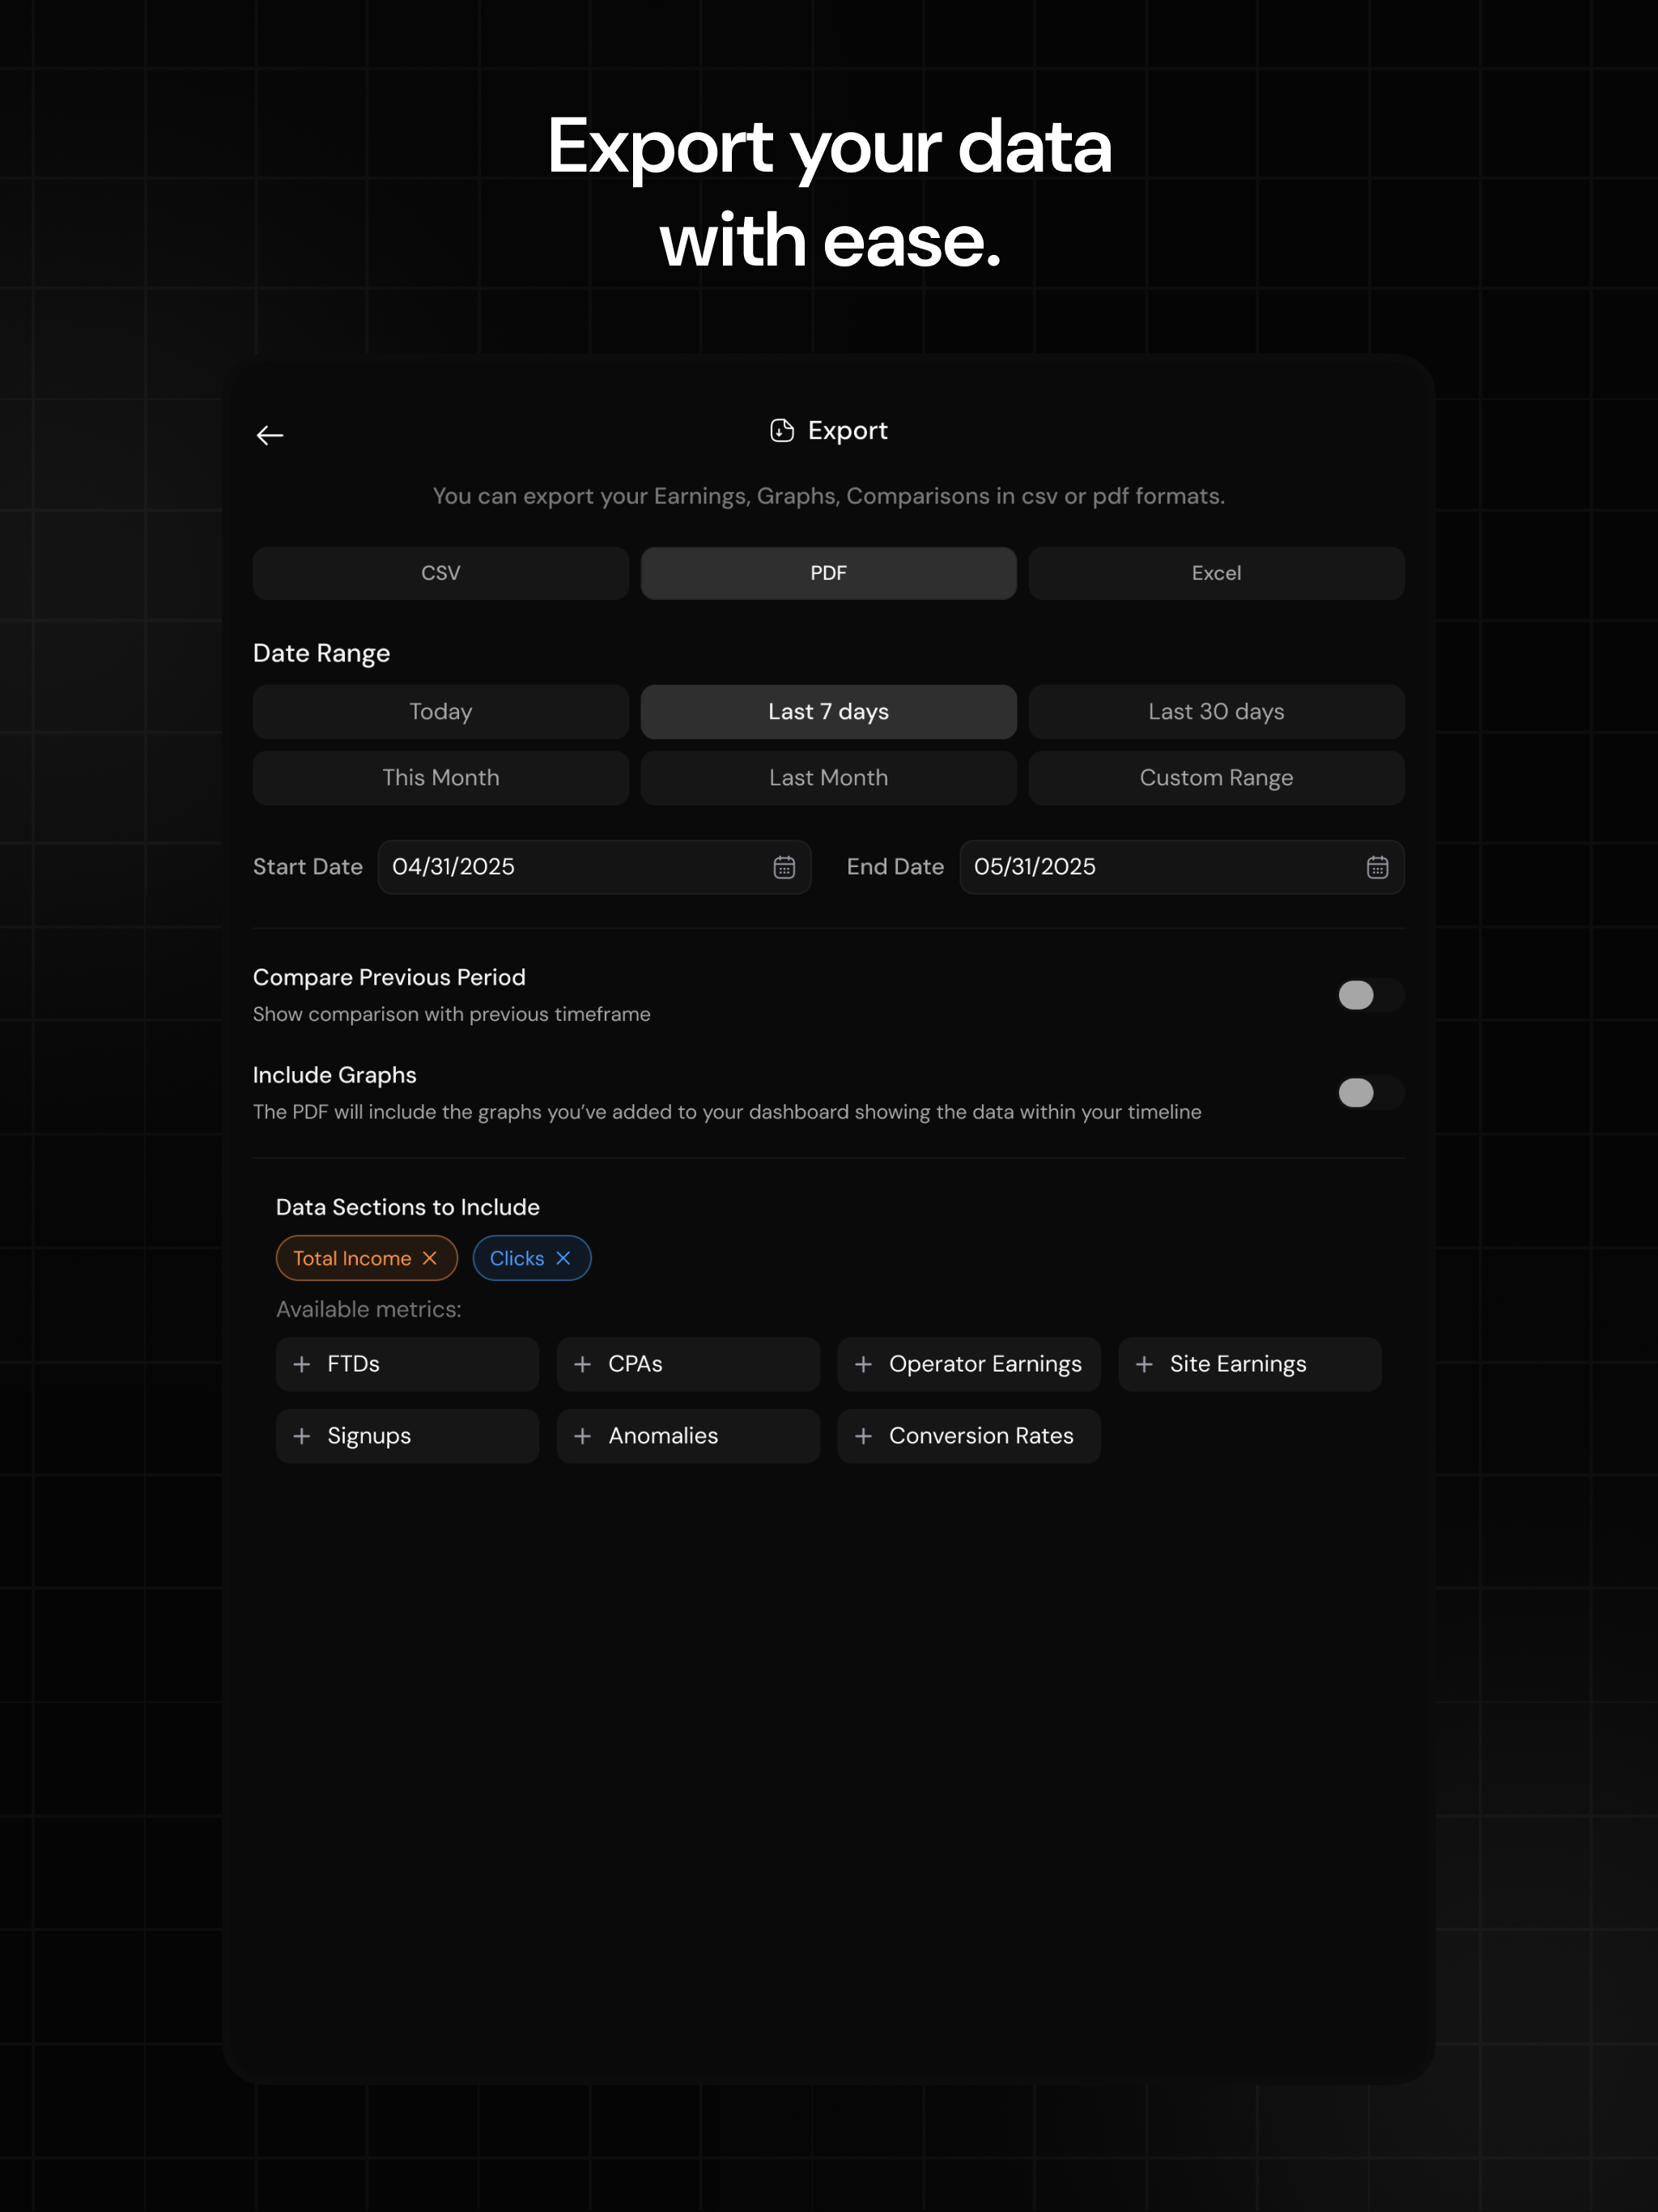Add the Conversion Rates metric
Screen dimensions: 1658x2212
coord(969,1436)
